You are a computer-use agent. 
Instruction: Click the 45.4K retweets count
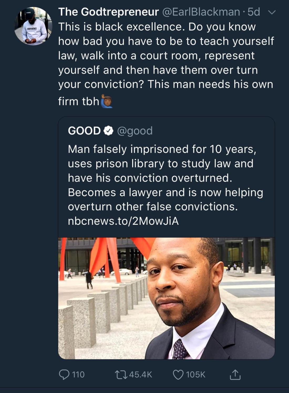141,375
